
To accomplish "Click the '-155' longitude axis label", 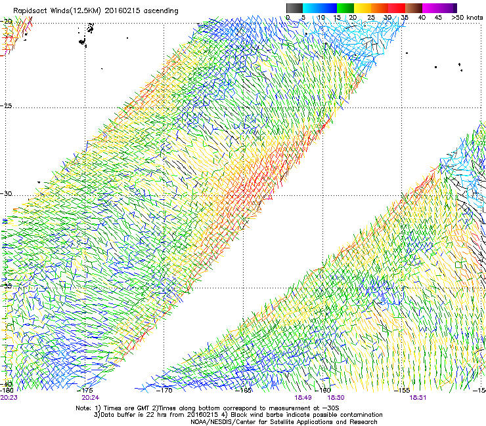I will point(402,390).
